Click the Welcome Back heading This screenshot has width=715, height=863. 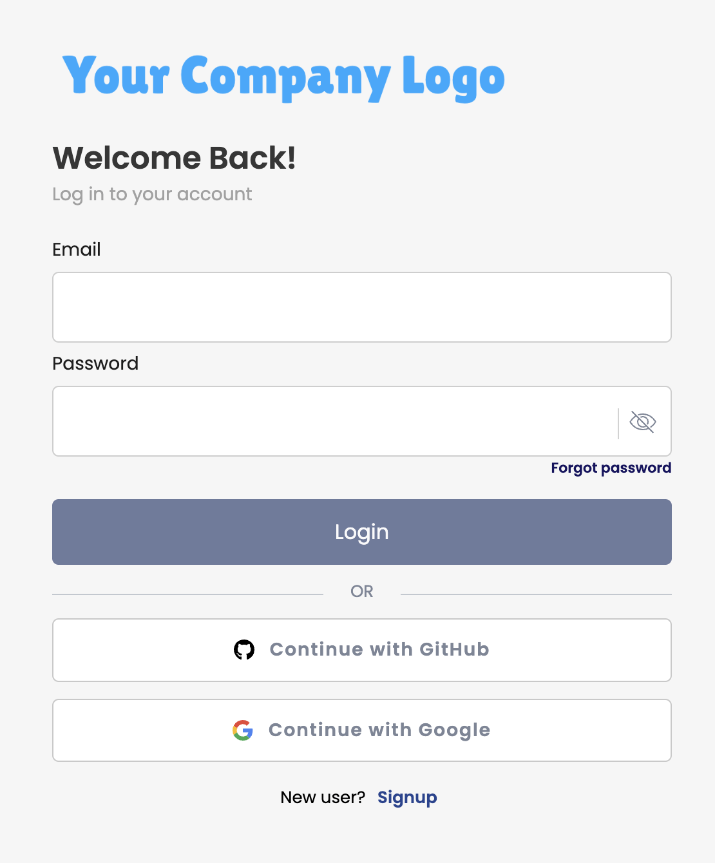tap(175, 158)
